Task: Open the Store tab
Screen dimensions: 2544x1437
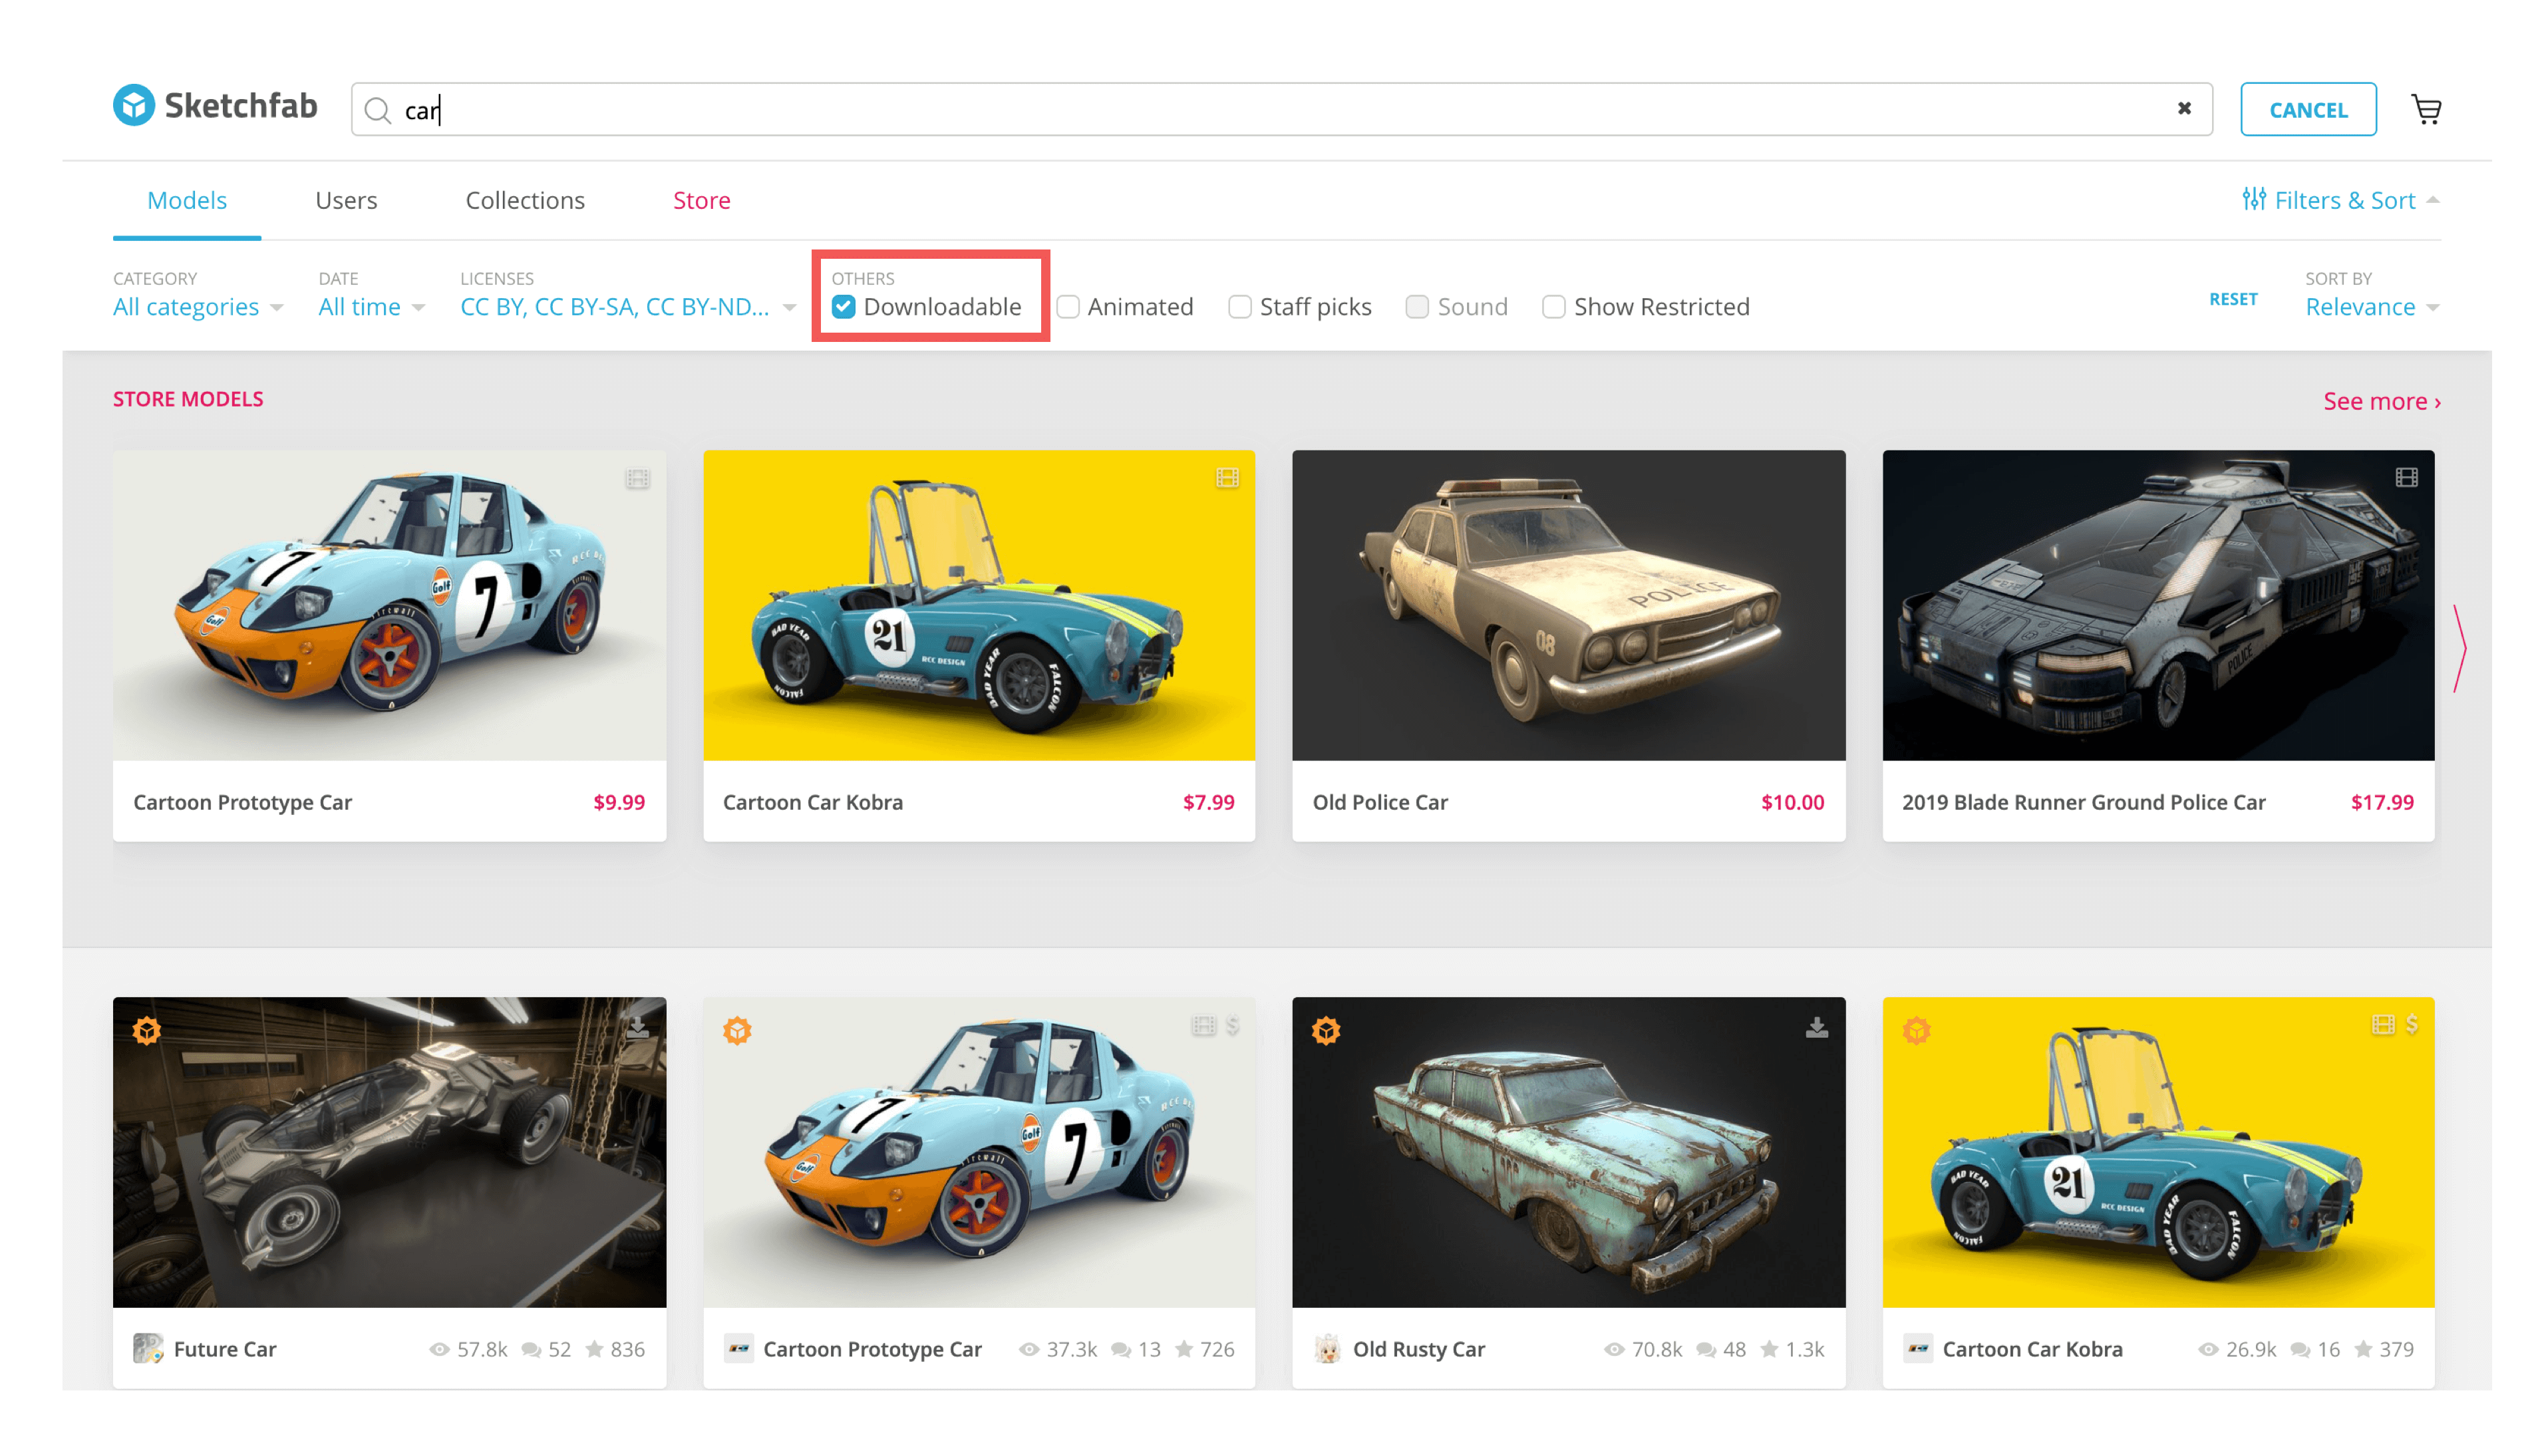Action: click(701, 200)
